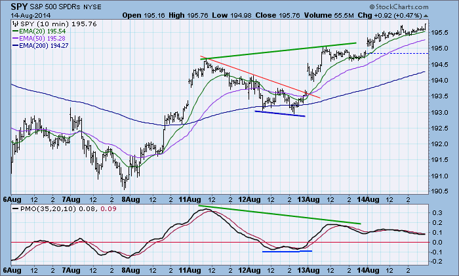This screenshot has width=459, height=276.
Task: Click the dark blue EMA(200) line swatch in legend
Action: (16, 46)
